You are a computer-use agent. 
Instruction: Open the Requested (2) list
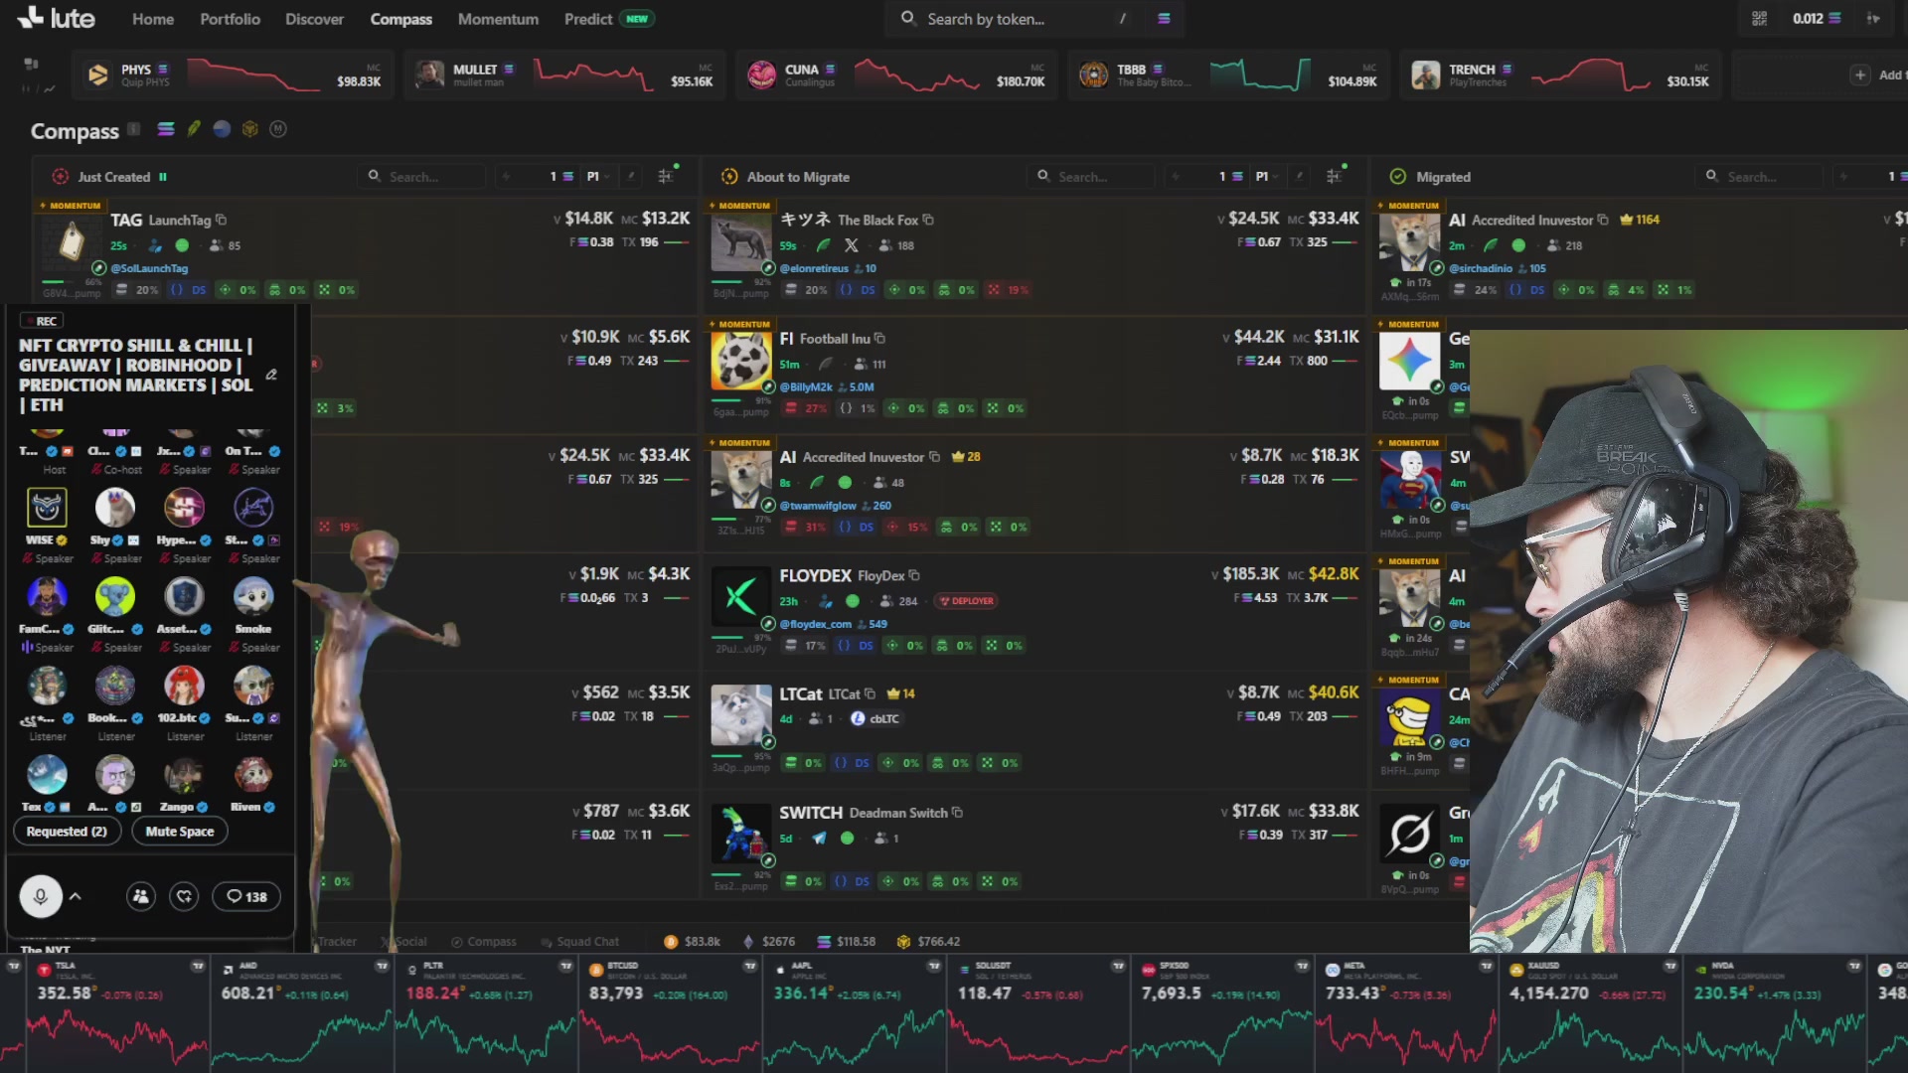[x=67, y=832]
